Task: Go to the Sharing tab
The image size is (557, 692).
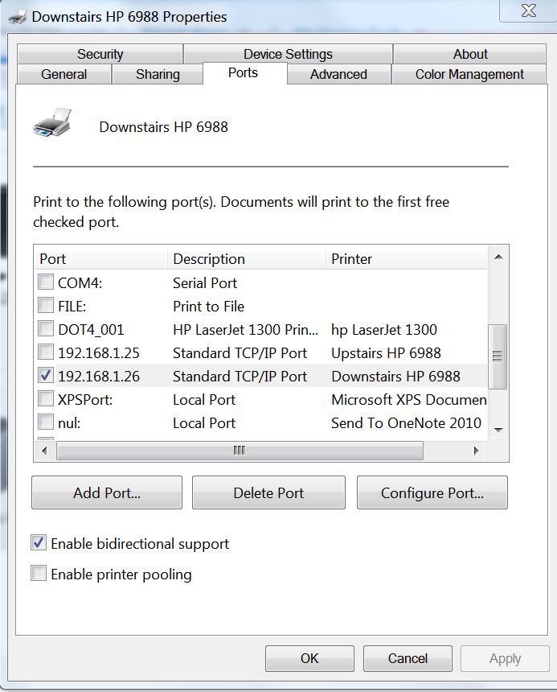Action: 158,74
